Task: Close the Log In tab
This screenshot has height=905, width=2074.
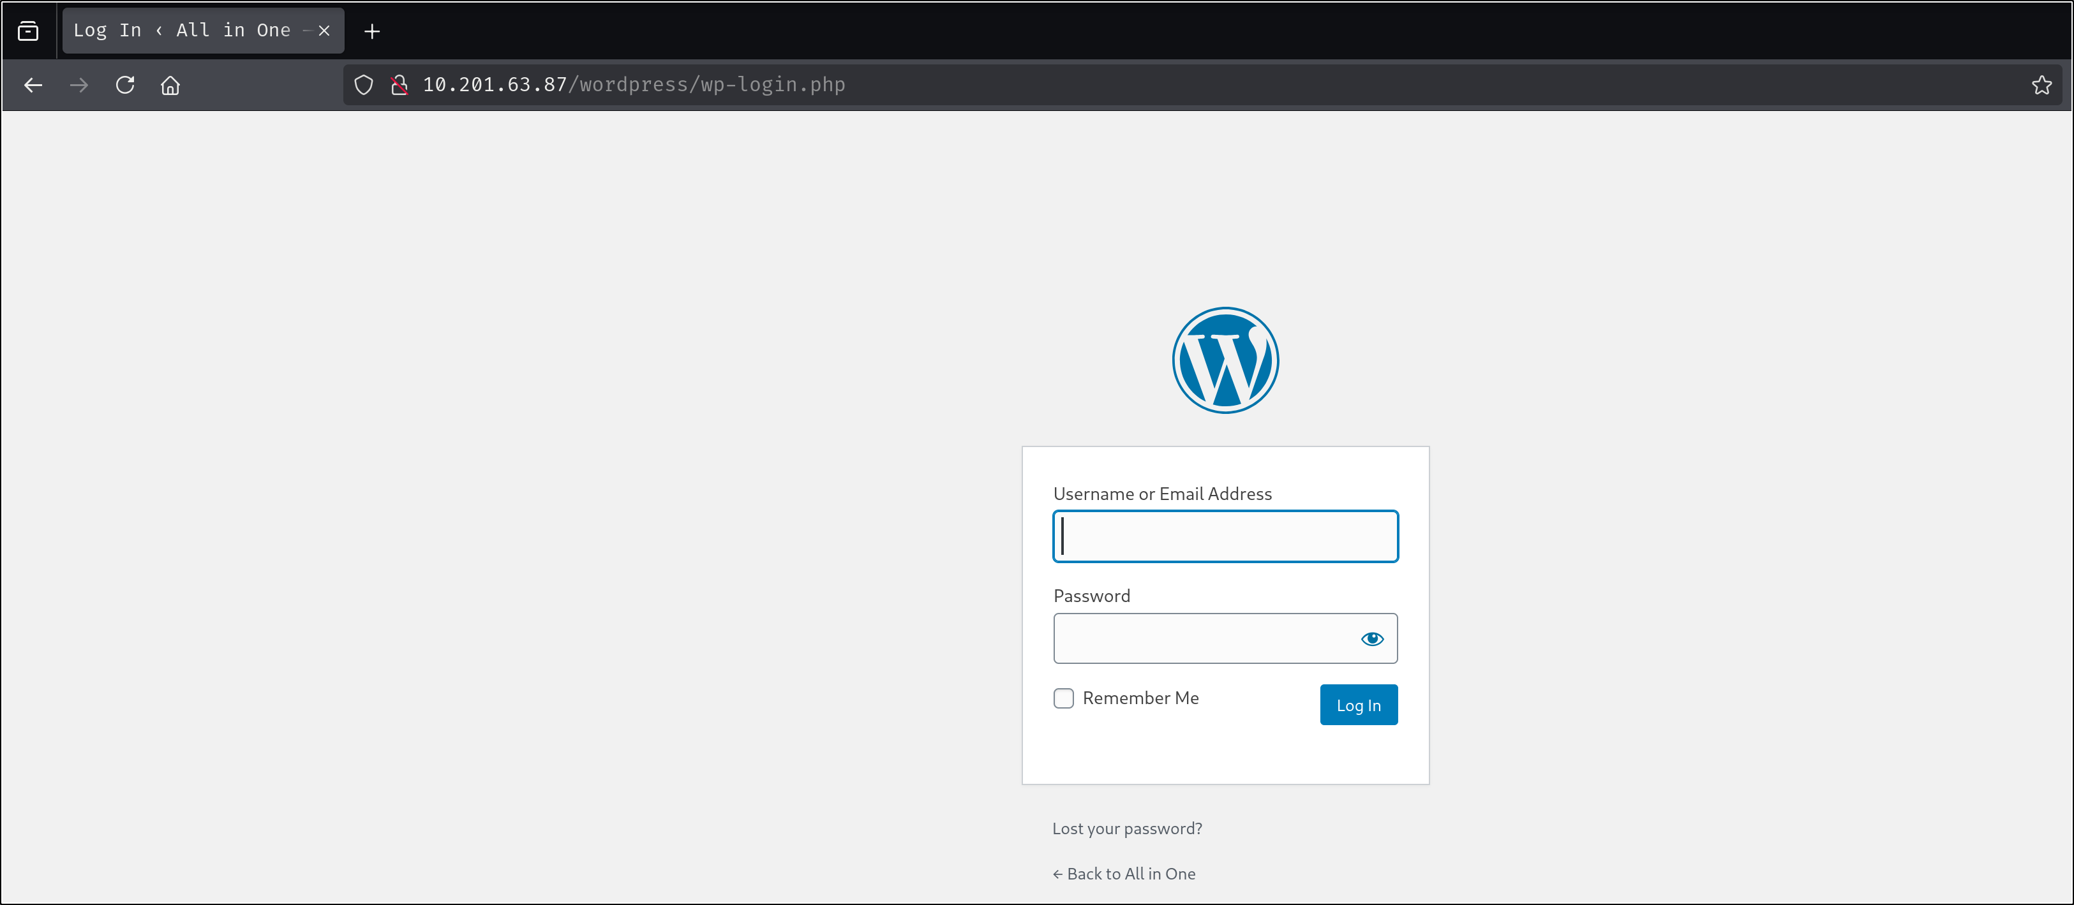Action: [324, 31]
